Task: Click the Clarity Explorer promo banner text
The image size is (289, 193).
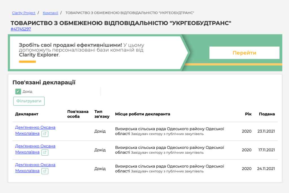Action: click(x=81, y=50)
